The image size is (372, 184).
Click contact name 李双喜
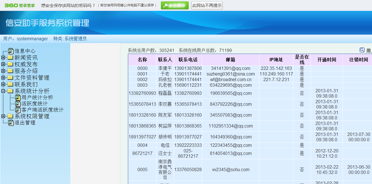click(x=165, y=104)
